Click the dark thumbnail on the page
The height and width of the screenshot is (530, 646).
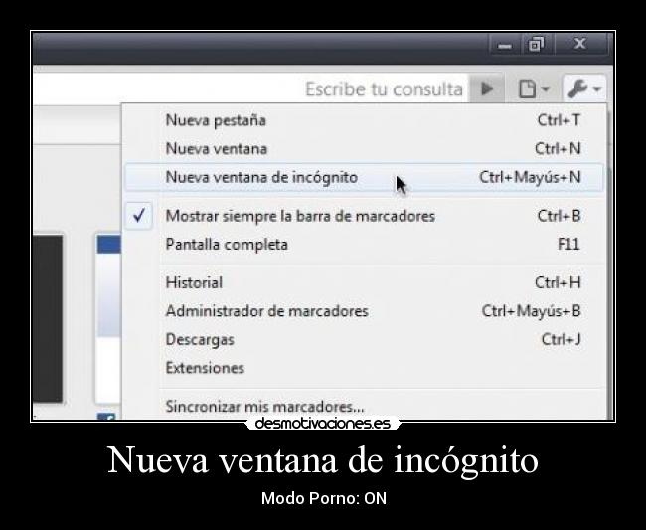(x=48, y=318)
